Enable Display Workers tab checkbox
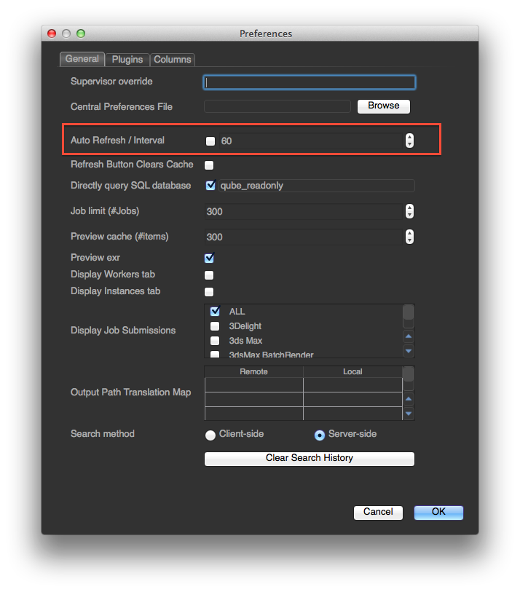Viewport: 520px width, 592px height. (209, 275)
